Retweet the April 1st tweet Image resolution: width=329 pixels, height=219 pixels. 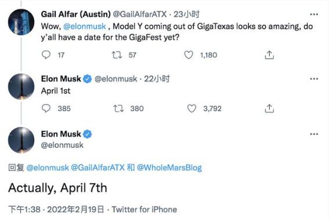pyautogui.click(x=118, y=108)
